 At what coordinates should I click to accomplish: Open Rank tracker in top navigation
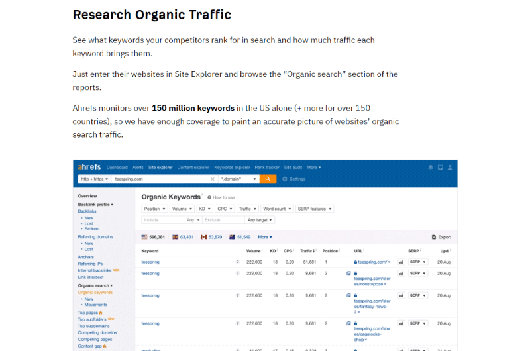coord(267,168)
